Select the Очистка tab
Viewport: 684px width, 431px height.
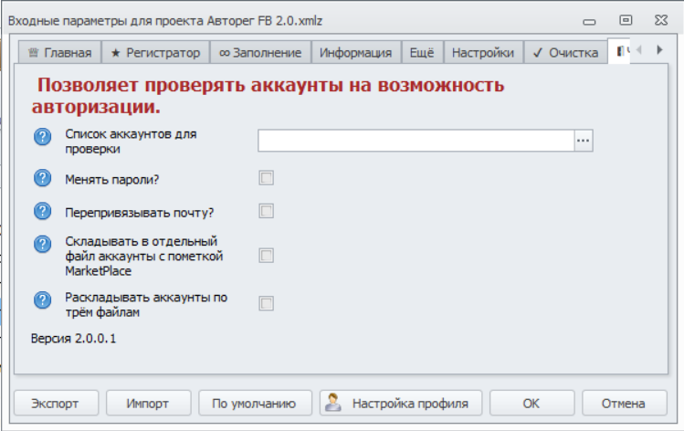[566, 53]
